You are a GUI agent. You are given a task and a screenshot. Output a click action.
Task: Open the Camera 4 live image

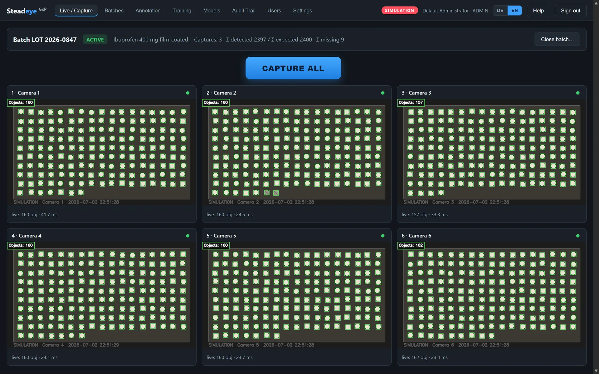tap(102, 295)
